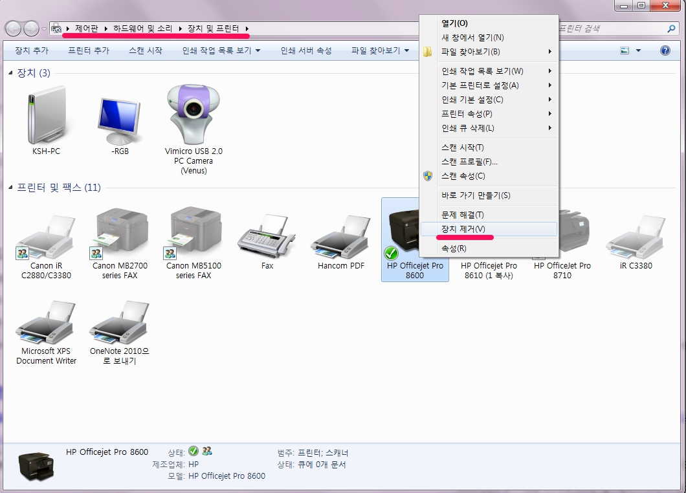Collapse the 프린터 및 팩스 (11) group
Screen dimensions: 686x493
point(10,188)
